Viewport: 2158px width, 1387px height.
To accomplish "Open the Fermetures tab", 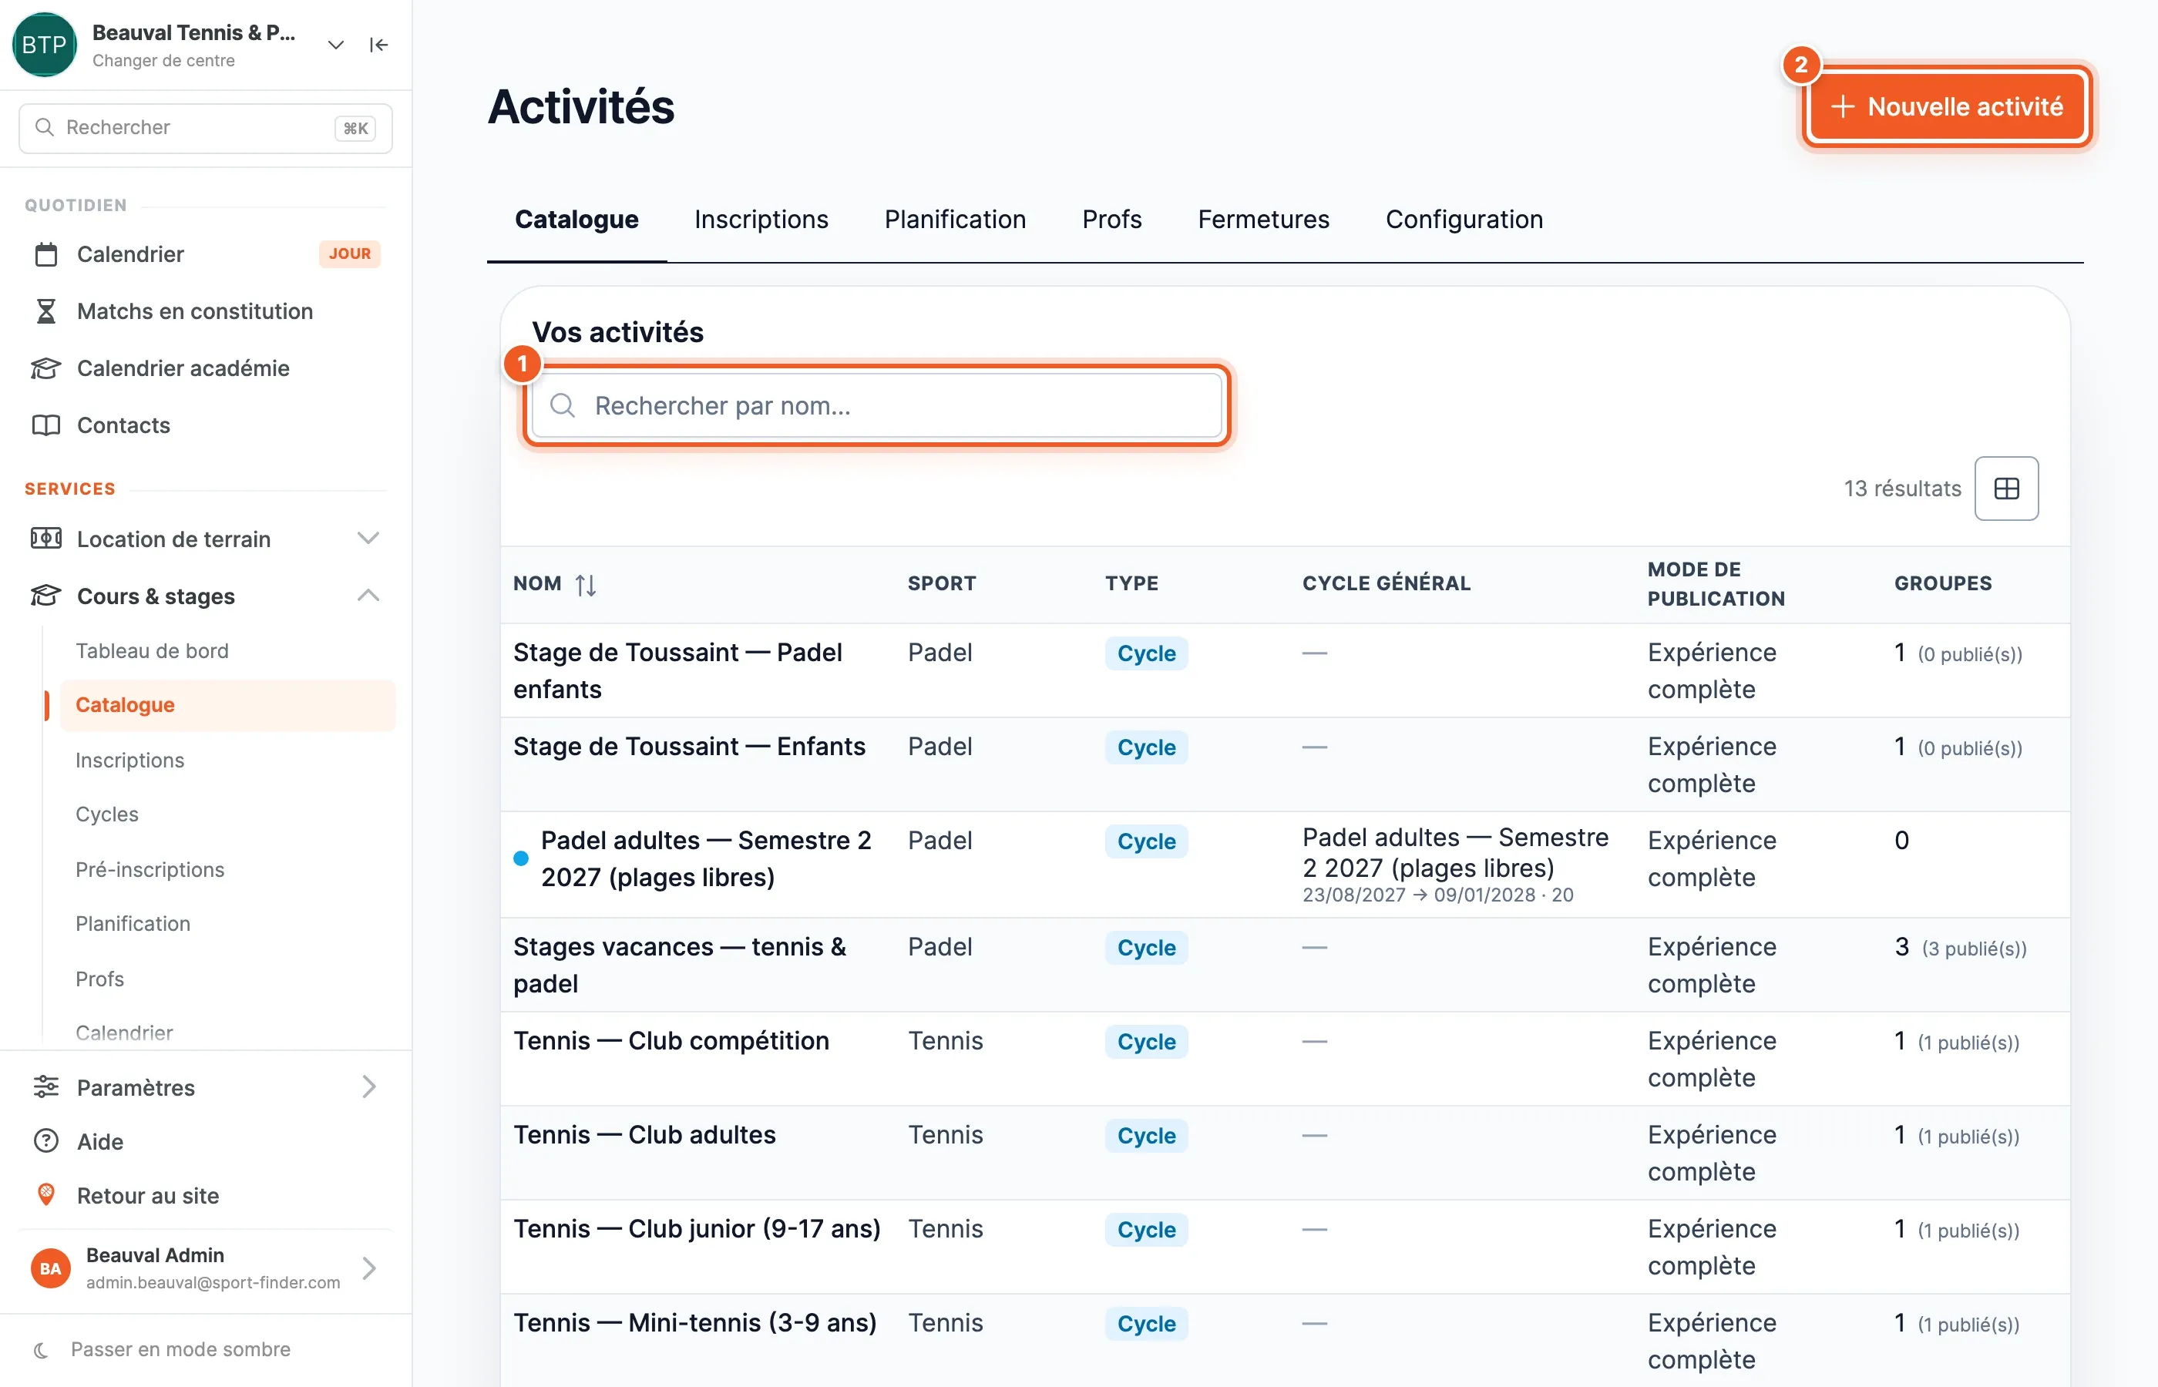I will coord(1262,219).
